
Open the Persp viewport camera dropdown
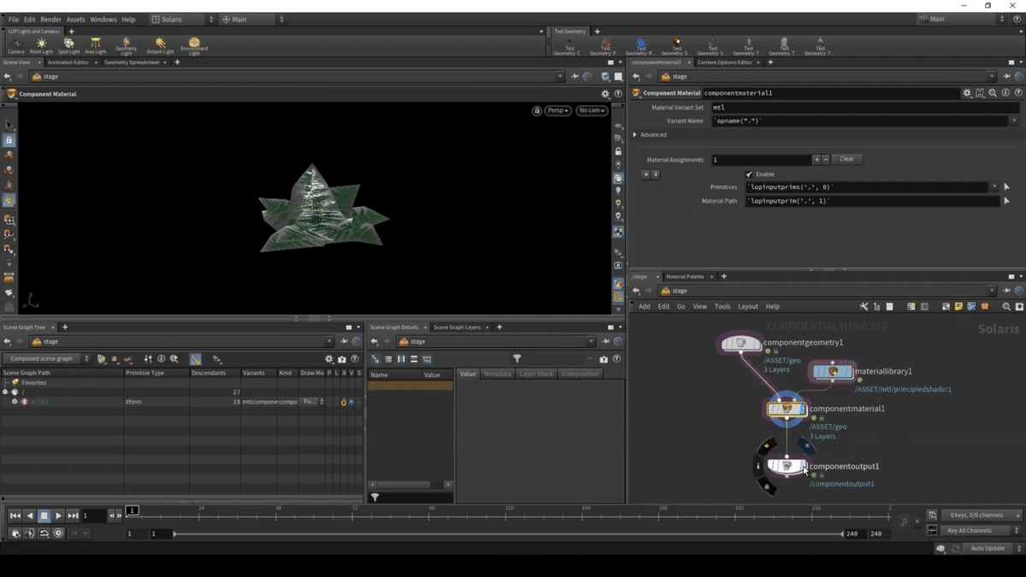[x=557, y=110]
